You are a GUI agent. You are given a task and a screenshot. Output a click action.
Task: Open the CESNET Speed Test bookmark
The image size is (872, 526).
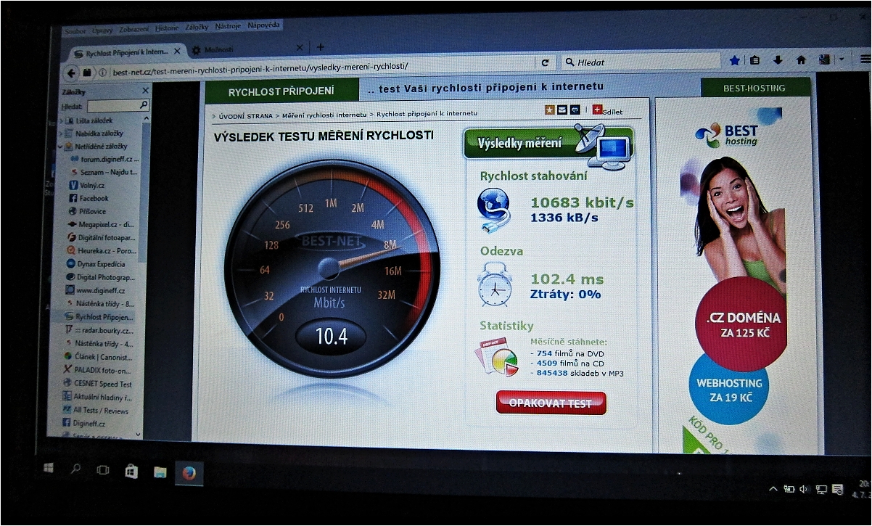pos(102,383)
